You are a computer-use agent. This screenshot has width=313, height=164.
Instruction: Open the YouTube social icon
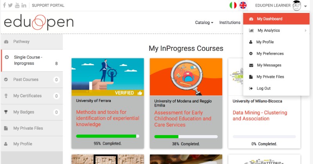point(17,5)
